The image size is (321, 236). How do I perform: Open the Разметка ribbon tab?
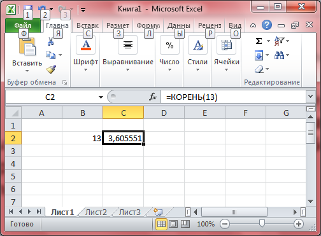(118, 25)
